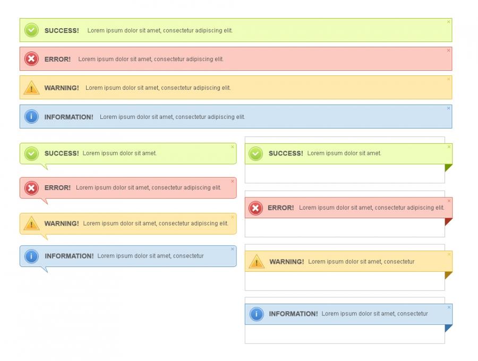
Task: Click the info icon in the speech-bubble information alert
Action: [x=32, y=256]
